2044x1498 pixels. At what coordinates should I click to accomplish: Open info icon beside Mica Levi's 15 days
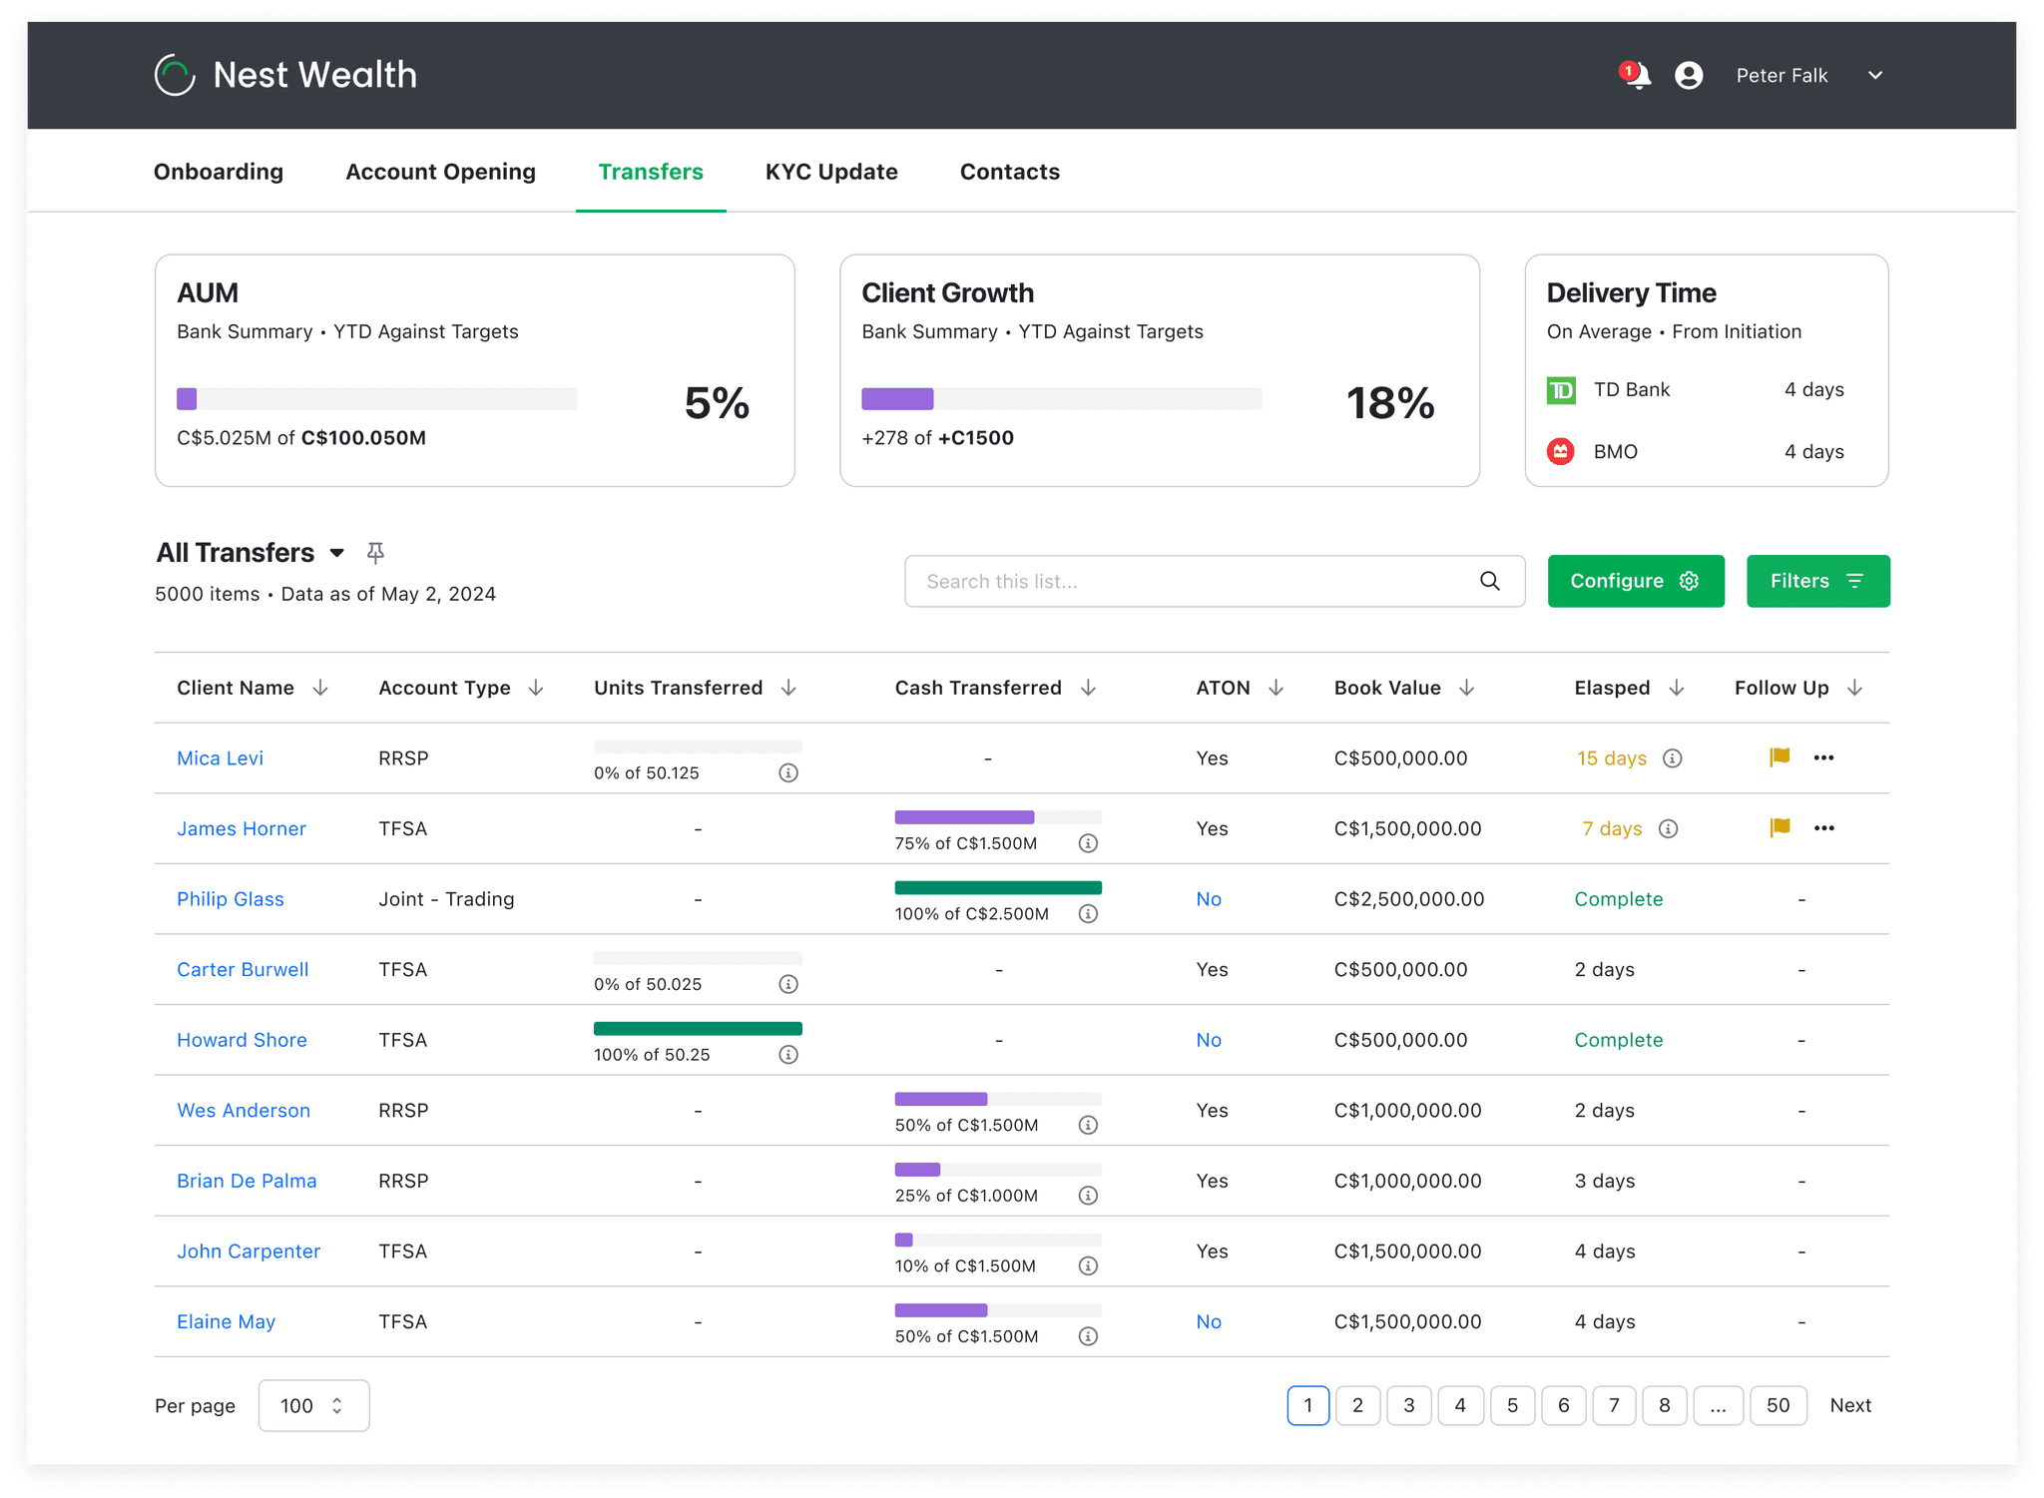[1673, 758]
